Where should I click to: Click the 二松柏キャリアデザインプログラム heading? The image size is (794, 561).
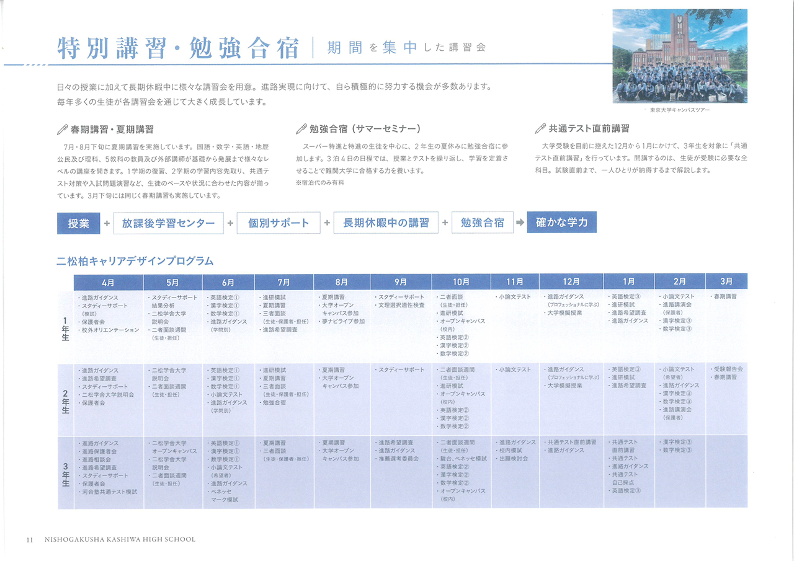point(135,261)
